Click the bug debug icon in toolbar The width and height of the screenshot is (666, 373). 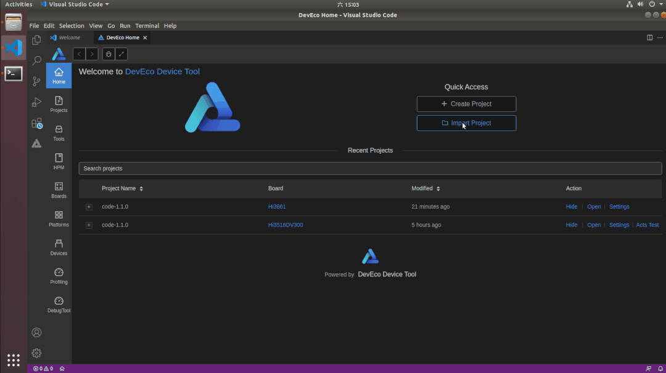click(x=109, y=54)
